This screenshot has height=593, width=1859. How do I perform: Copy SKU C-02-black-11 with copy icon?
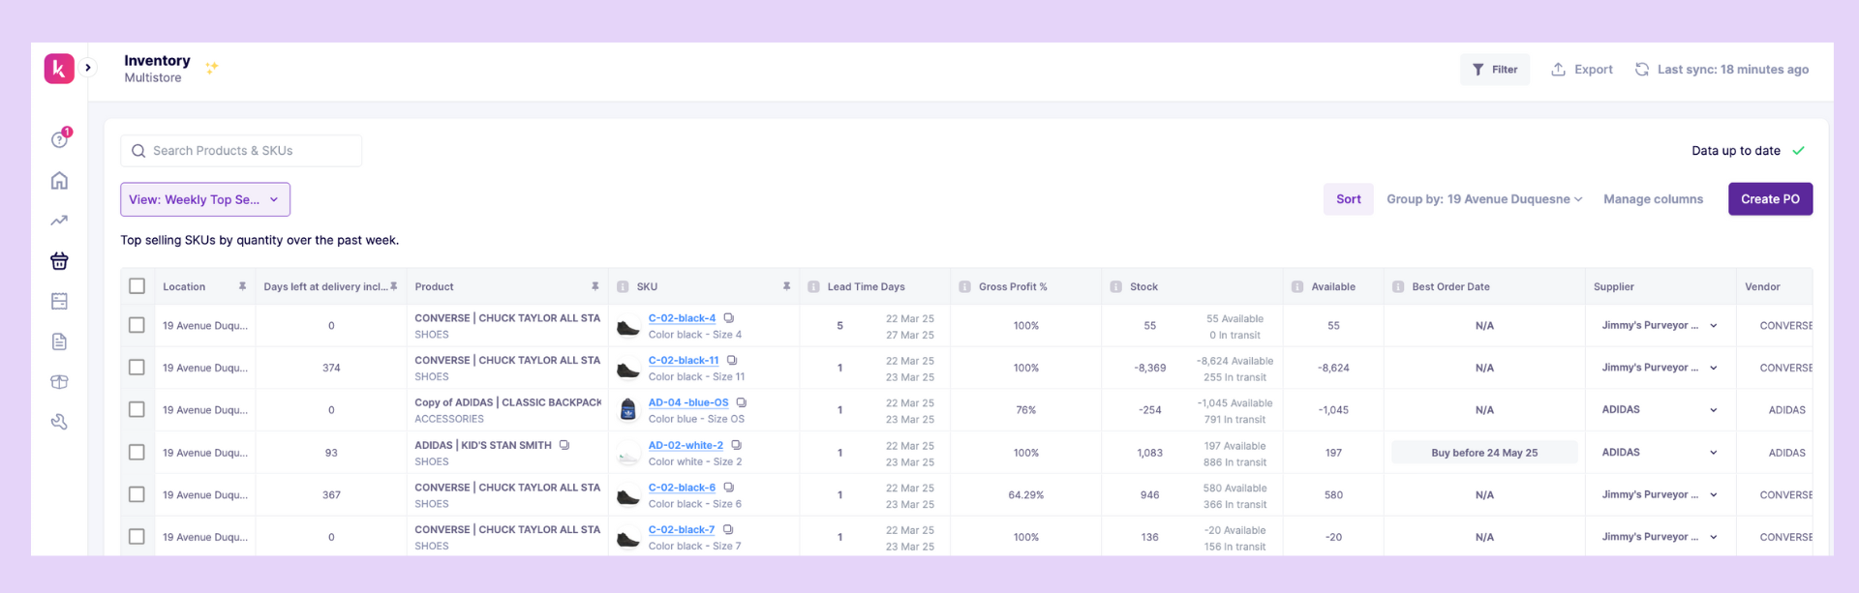click(732, 361)
